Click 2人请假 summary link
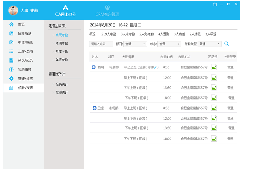The image size is (258, 176). pyautogui.click(x=195, y=34)
